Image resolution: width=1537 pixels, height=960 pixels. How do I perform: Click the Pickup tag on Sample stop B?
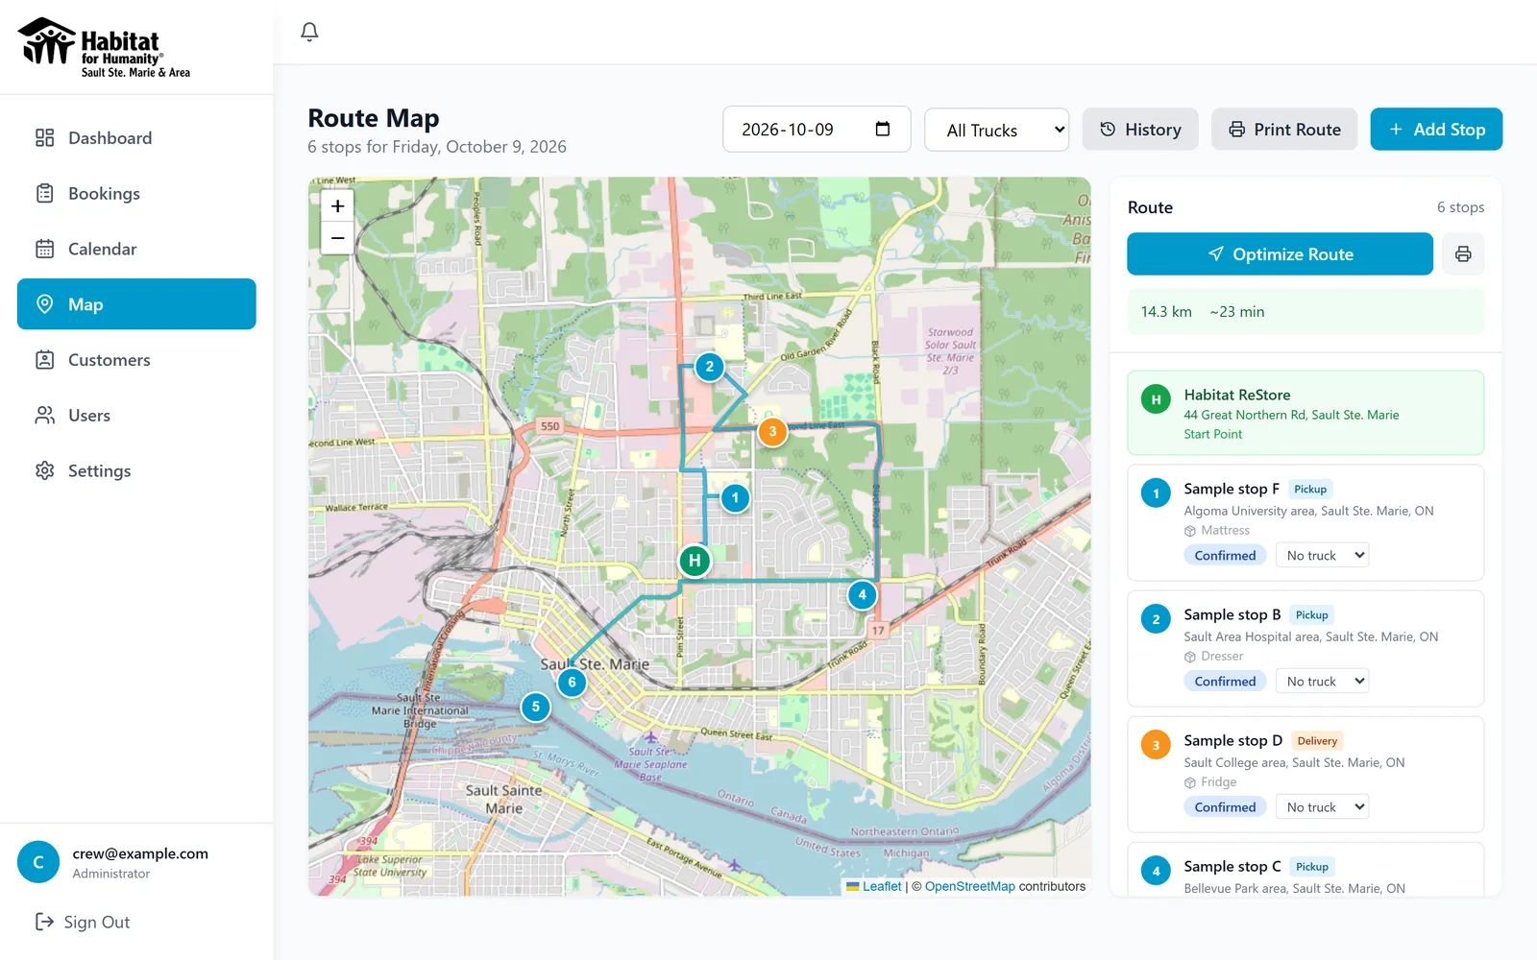pyautogui.click(x=1311, y=615)
